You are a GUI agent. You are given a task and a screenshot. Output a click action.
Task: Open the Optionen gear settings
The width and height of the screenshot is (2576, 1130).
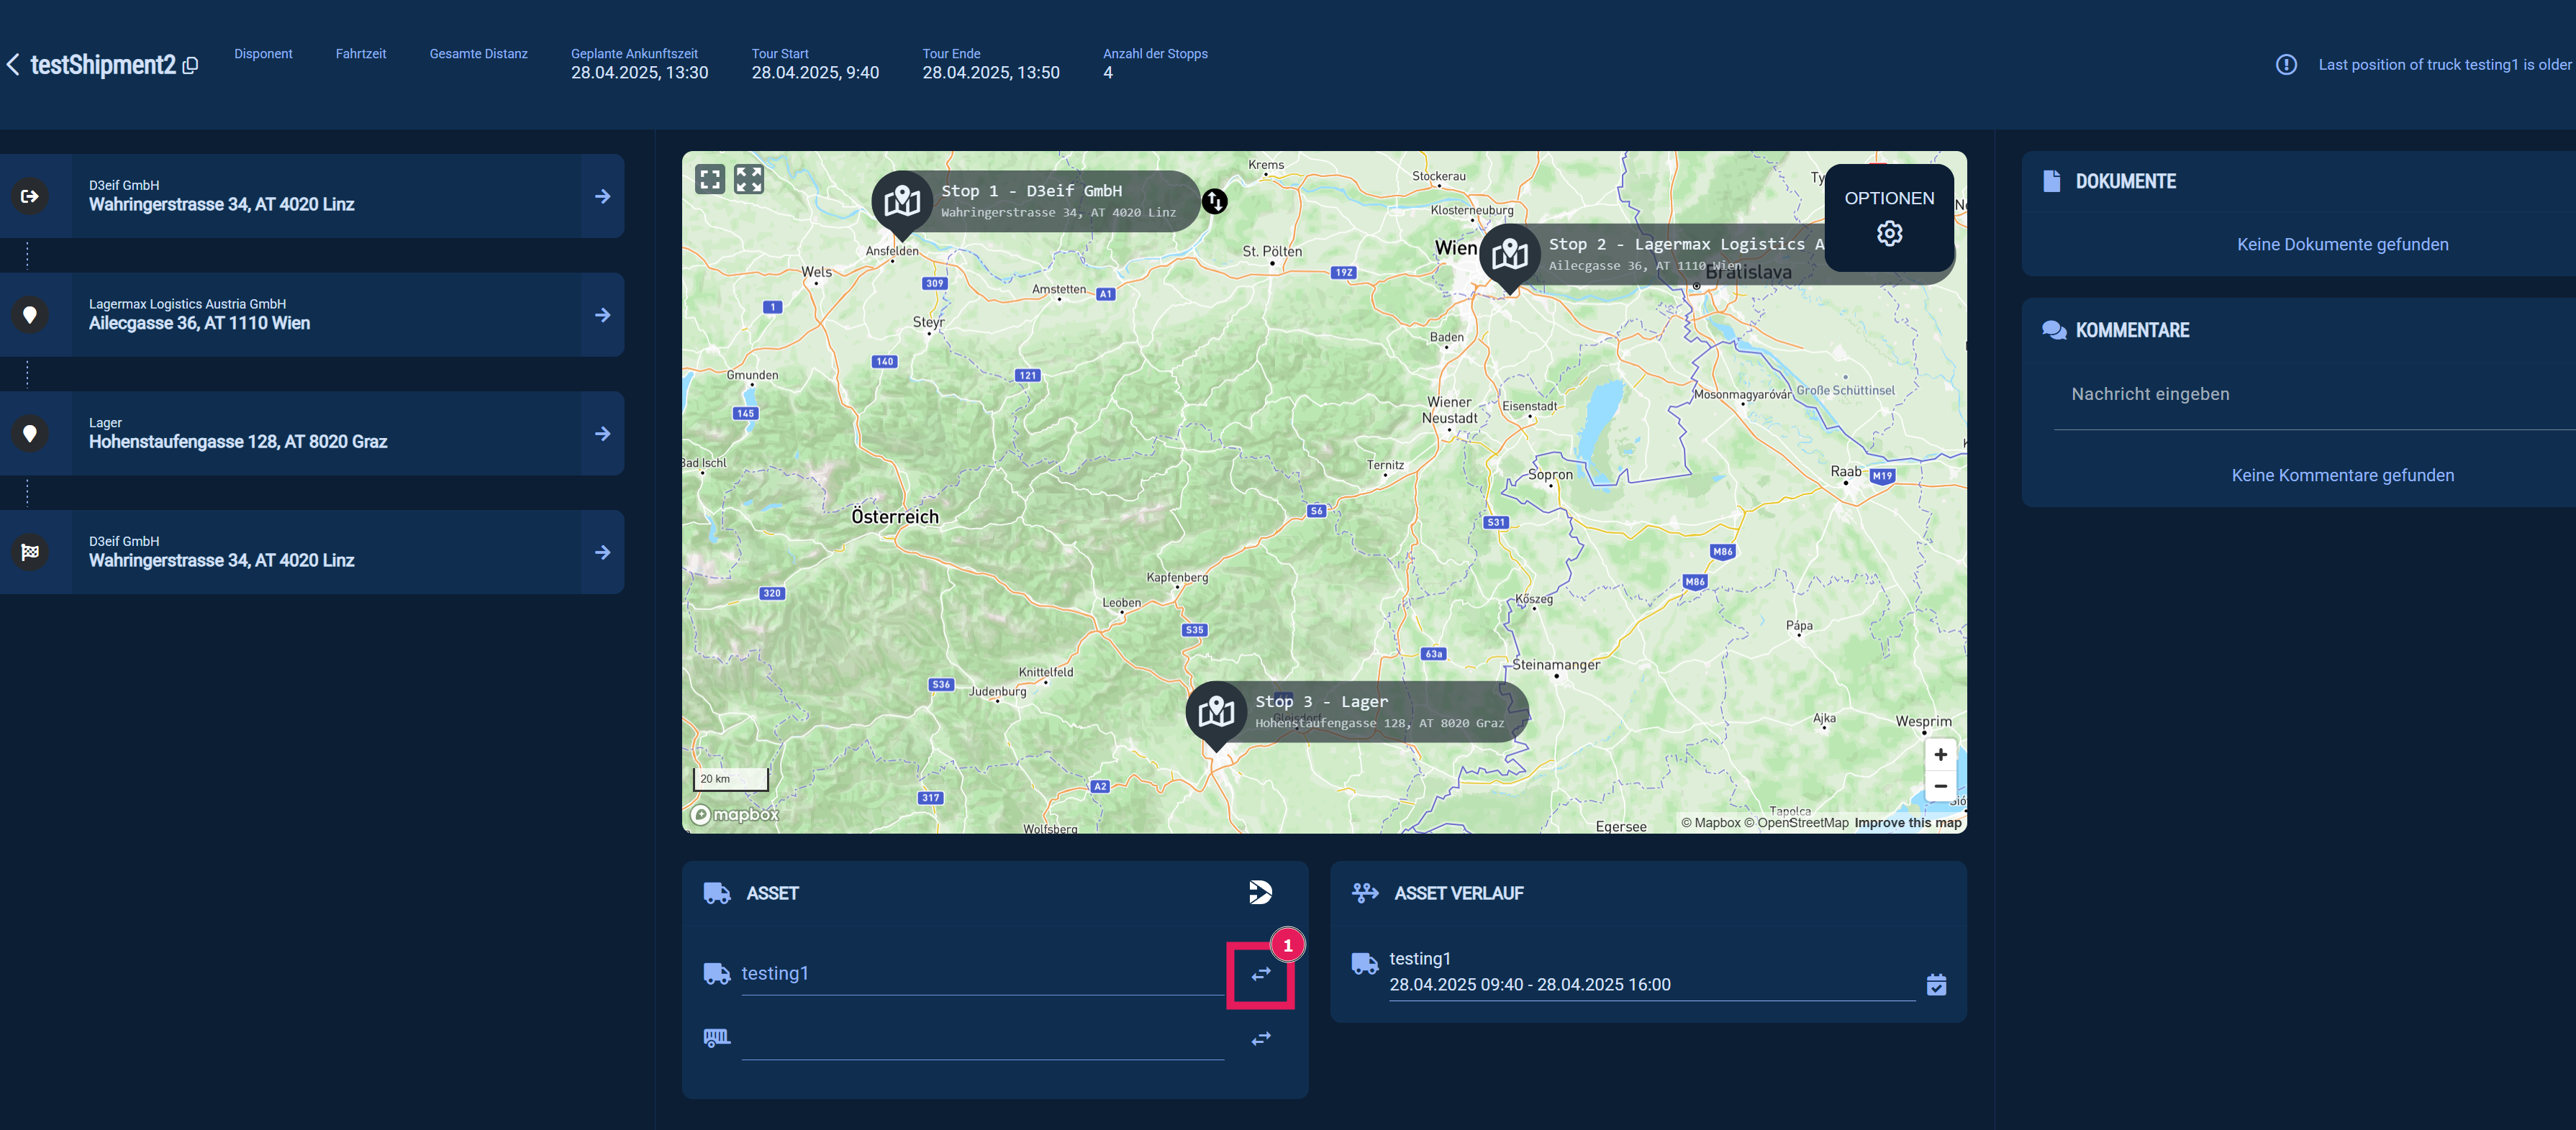coord(1888,234)
